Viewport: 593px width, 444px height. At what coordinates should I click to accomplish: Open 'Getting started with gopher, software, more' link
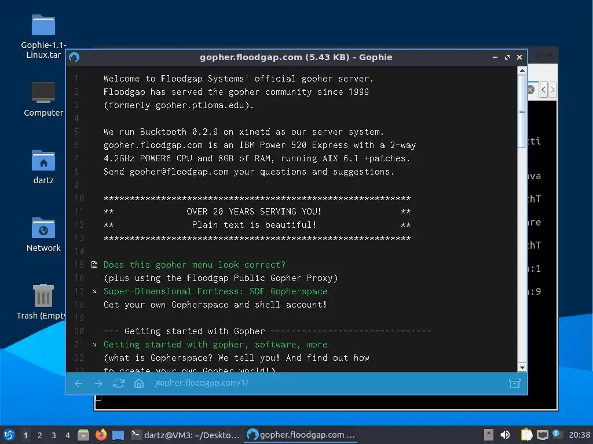[215, 345]
